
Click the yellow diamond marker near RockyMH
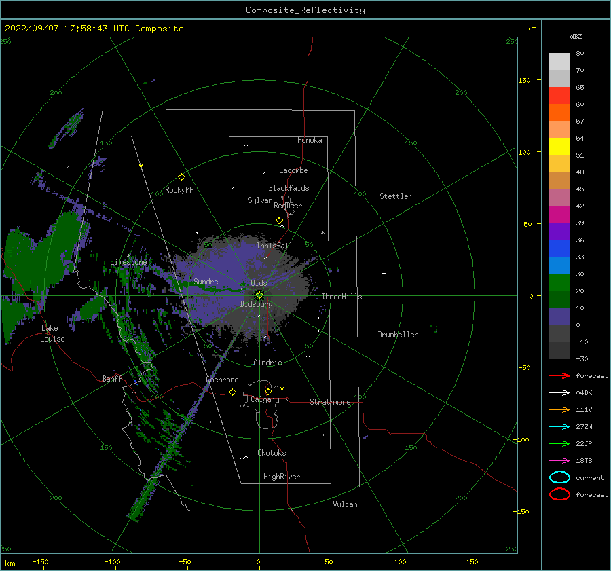tap(181, 177)
